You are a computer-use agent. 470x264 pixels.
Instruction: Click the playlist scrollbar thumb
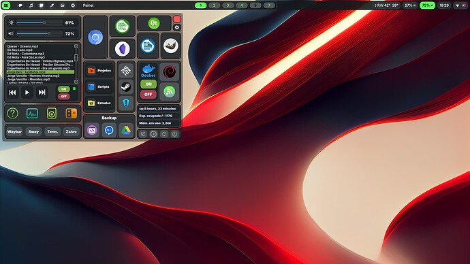(76, 57)
